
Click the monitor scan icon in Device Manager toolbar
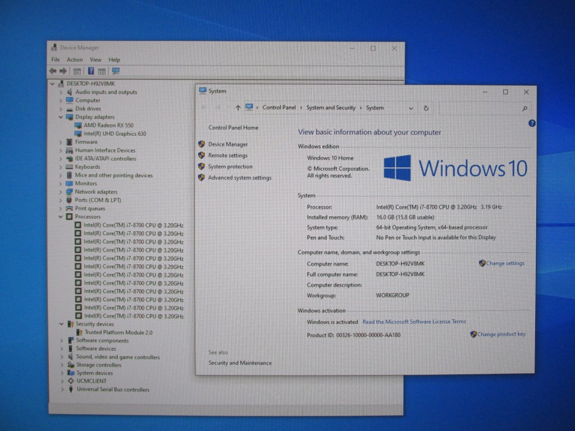tap(116, 71)
